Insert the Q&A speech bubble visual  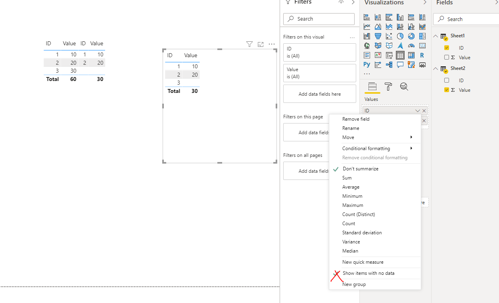click(400, 64)
